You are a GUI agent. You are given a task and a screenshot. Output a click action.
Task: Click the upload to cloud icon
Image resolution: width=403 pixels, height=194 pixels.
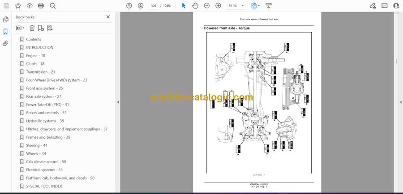tap(30, 6)
